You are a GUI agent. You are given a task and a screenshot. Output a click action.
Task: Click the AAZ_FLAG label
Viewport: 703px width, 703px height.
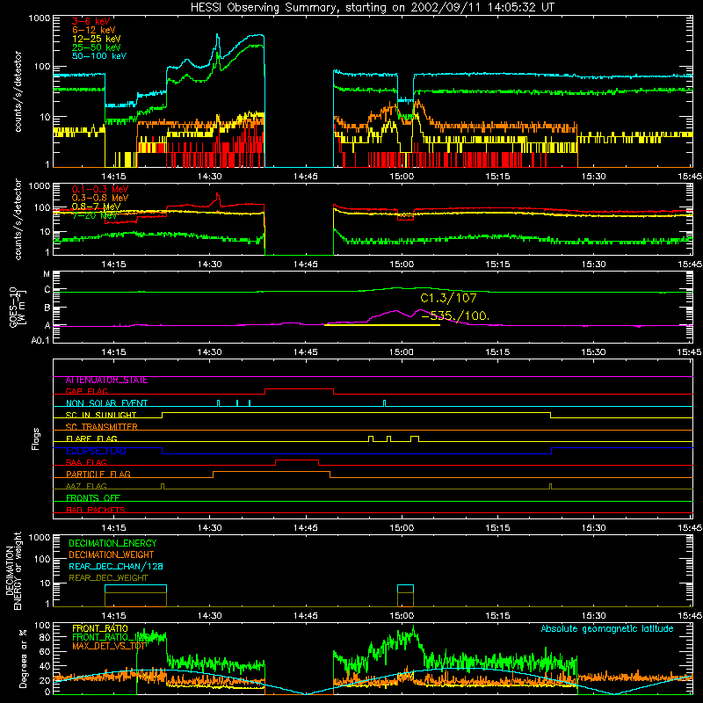86,486
